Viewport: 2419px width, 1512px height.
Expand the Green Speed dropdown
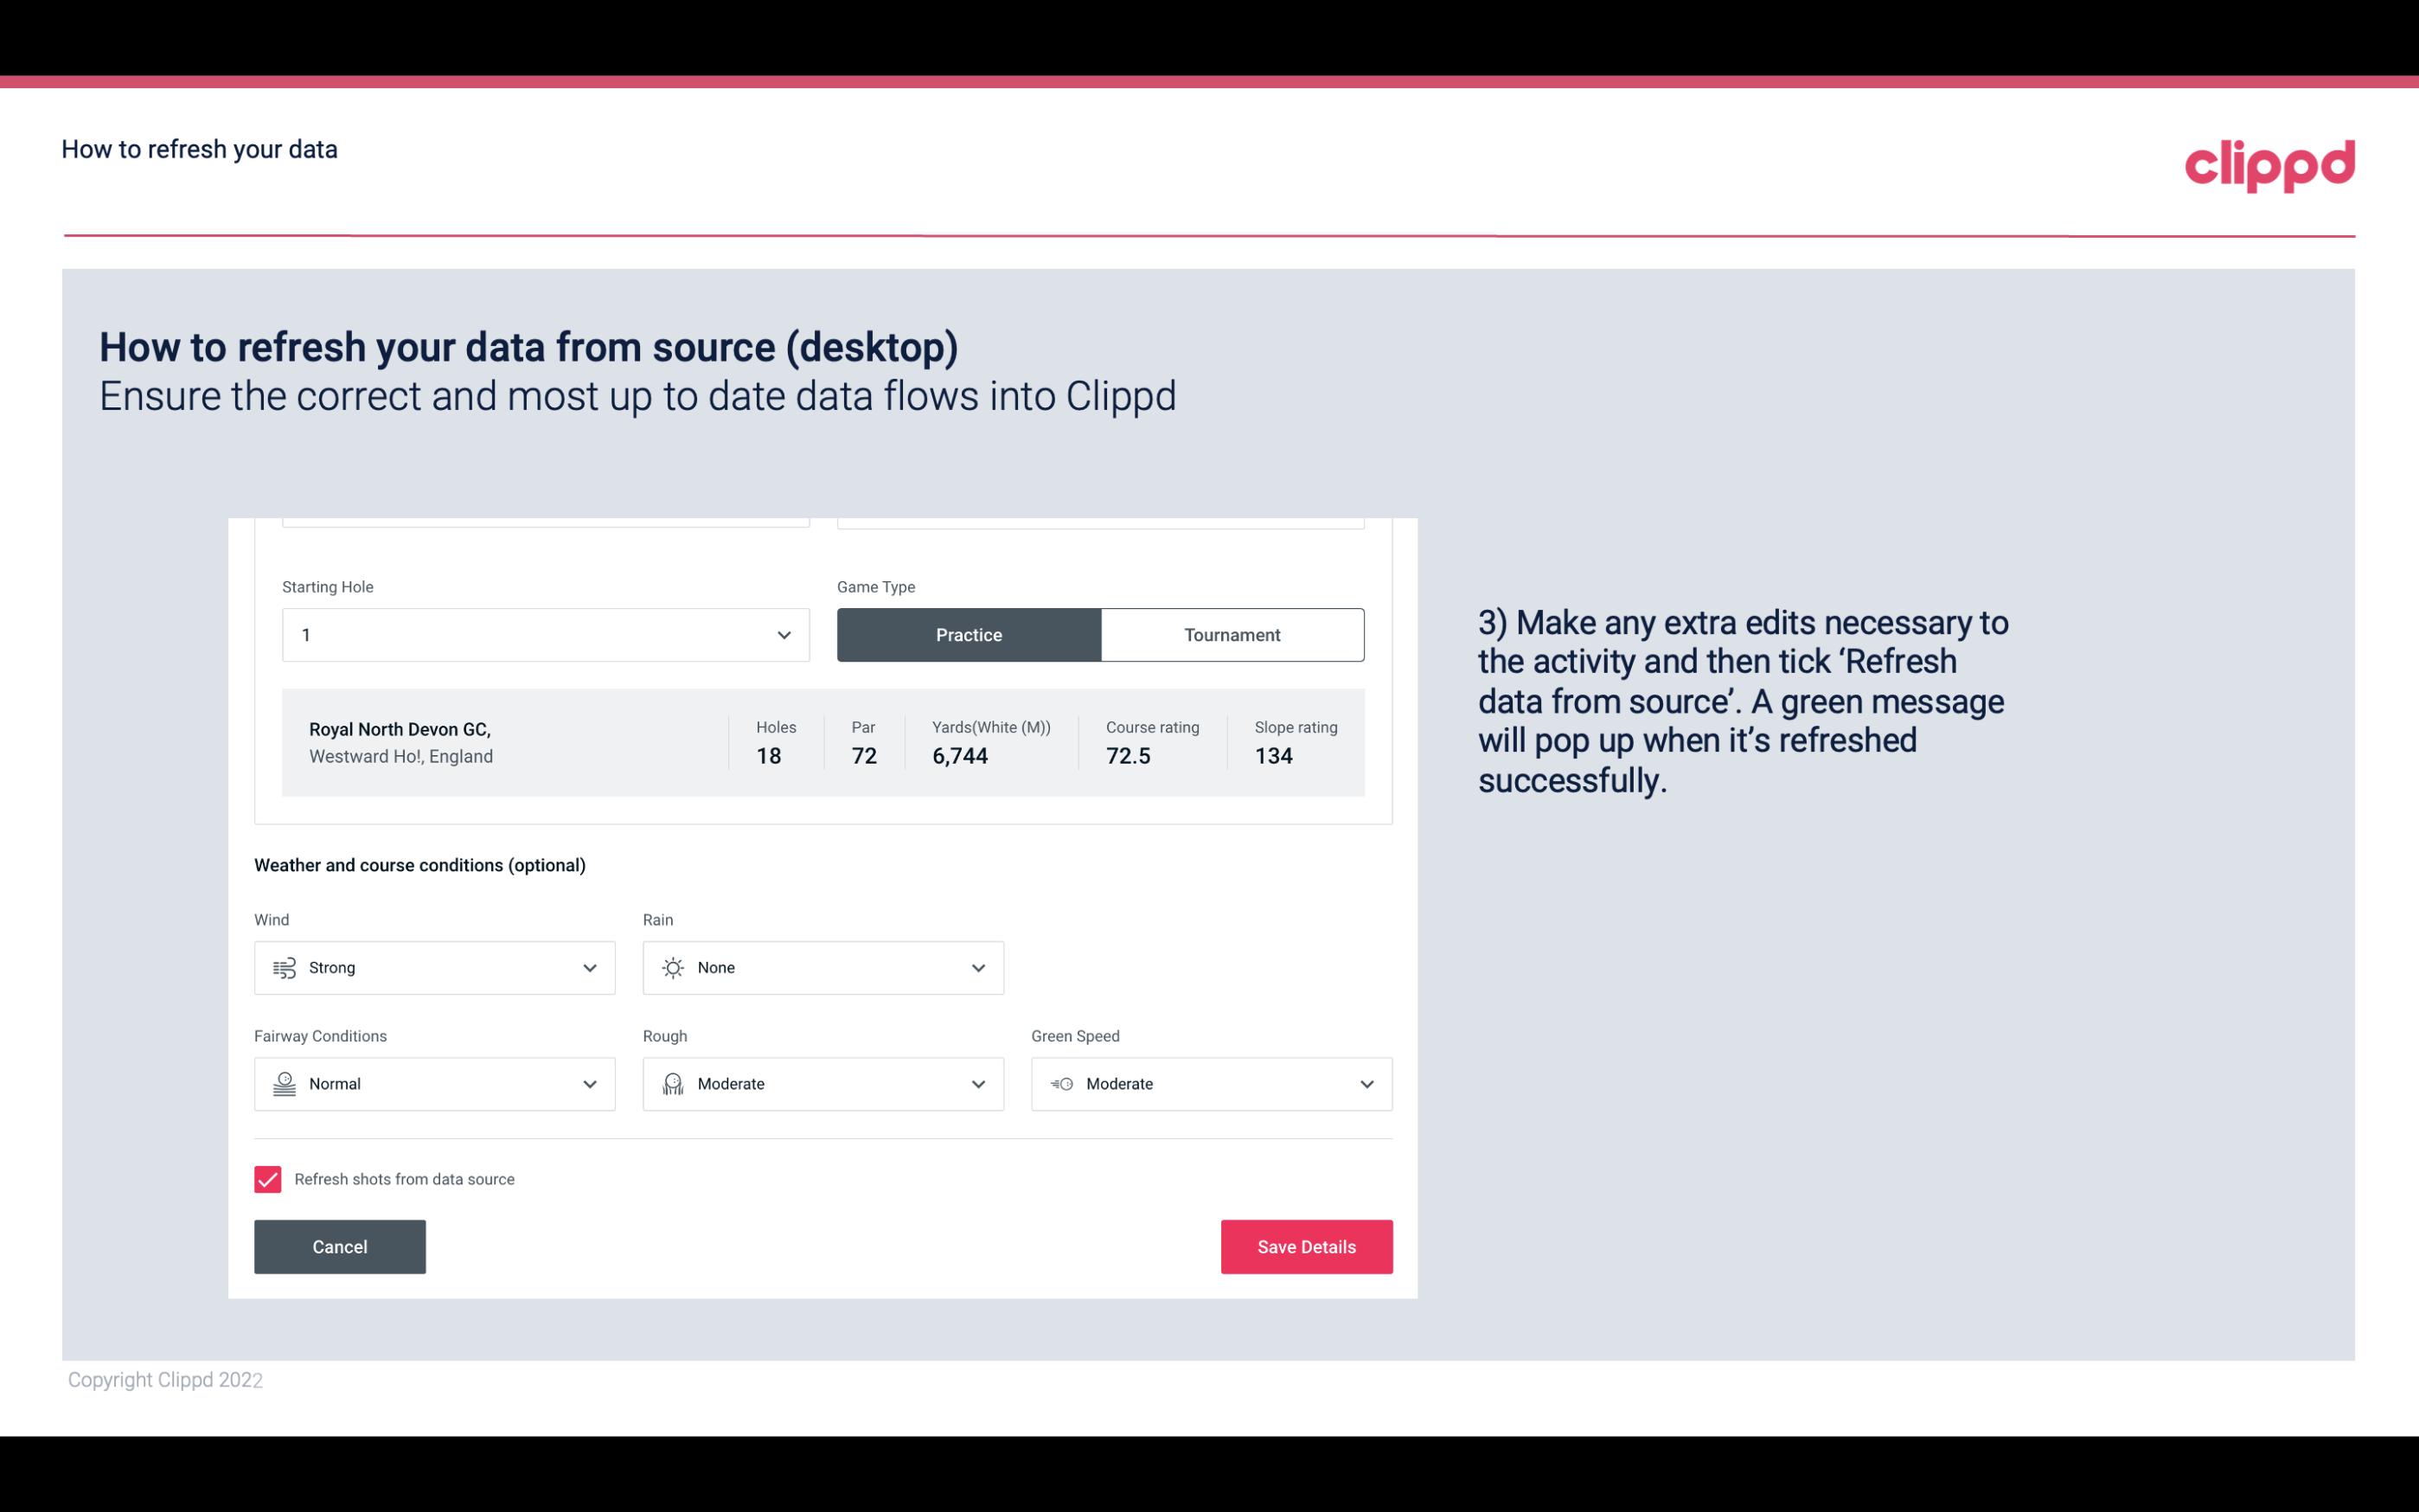[x=1366, y=1082]
